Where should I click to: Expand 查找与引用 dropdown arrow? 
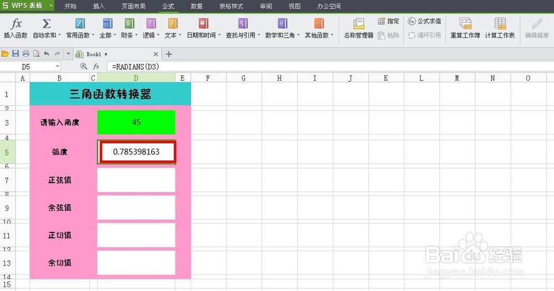(259, 35)
